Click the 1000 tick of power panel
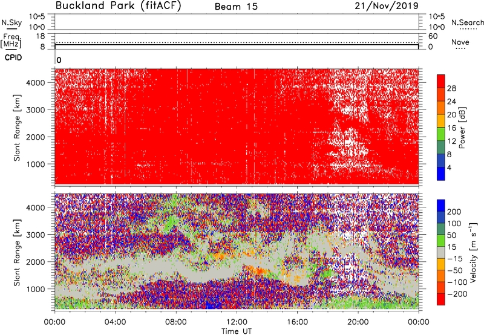This screenshot has height=335, width=484. (x=36, y=164)
